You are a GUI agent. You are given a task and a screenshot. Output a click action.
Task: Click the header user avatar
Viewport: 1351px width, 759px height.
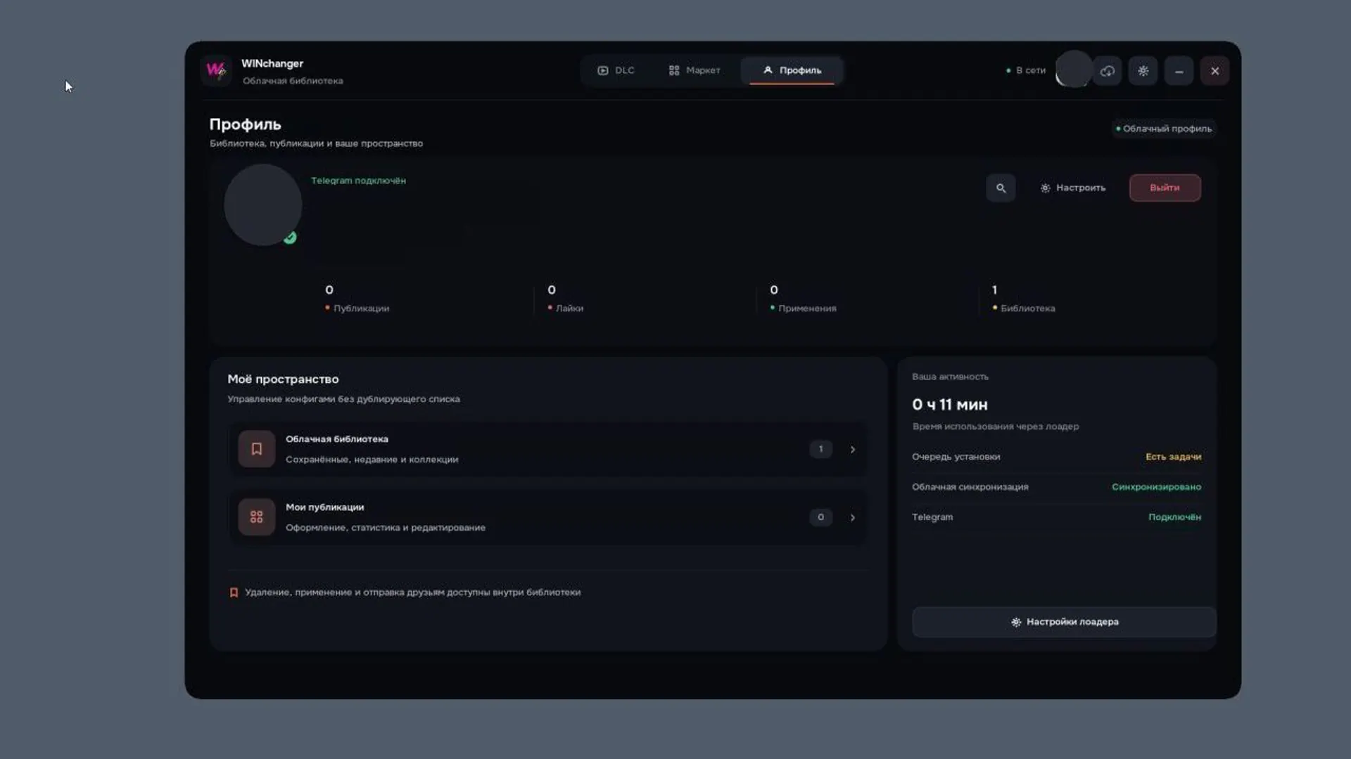tap(1074, 70)
